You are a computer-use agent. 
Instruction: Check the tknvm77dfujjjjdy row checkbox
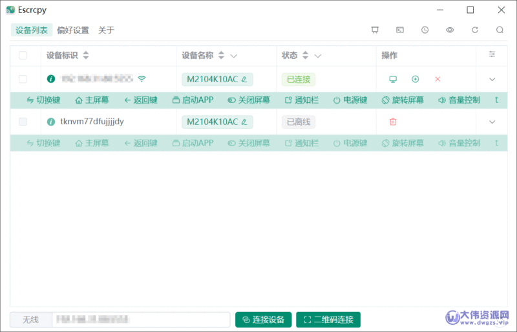23,122
